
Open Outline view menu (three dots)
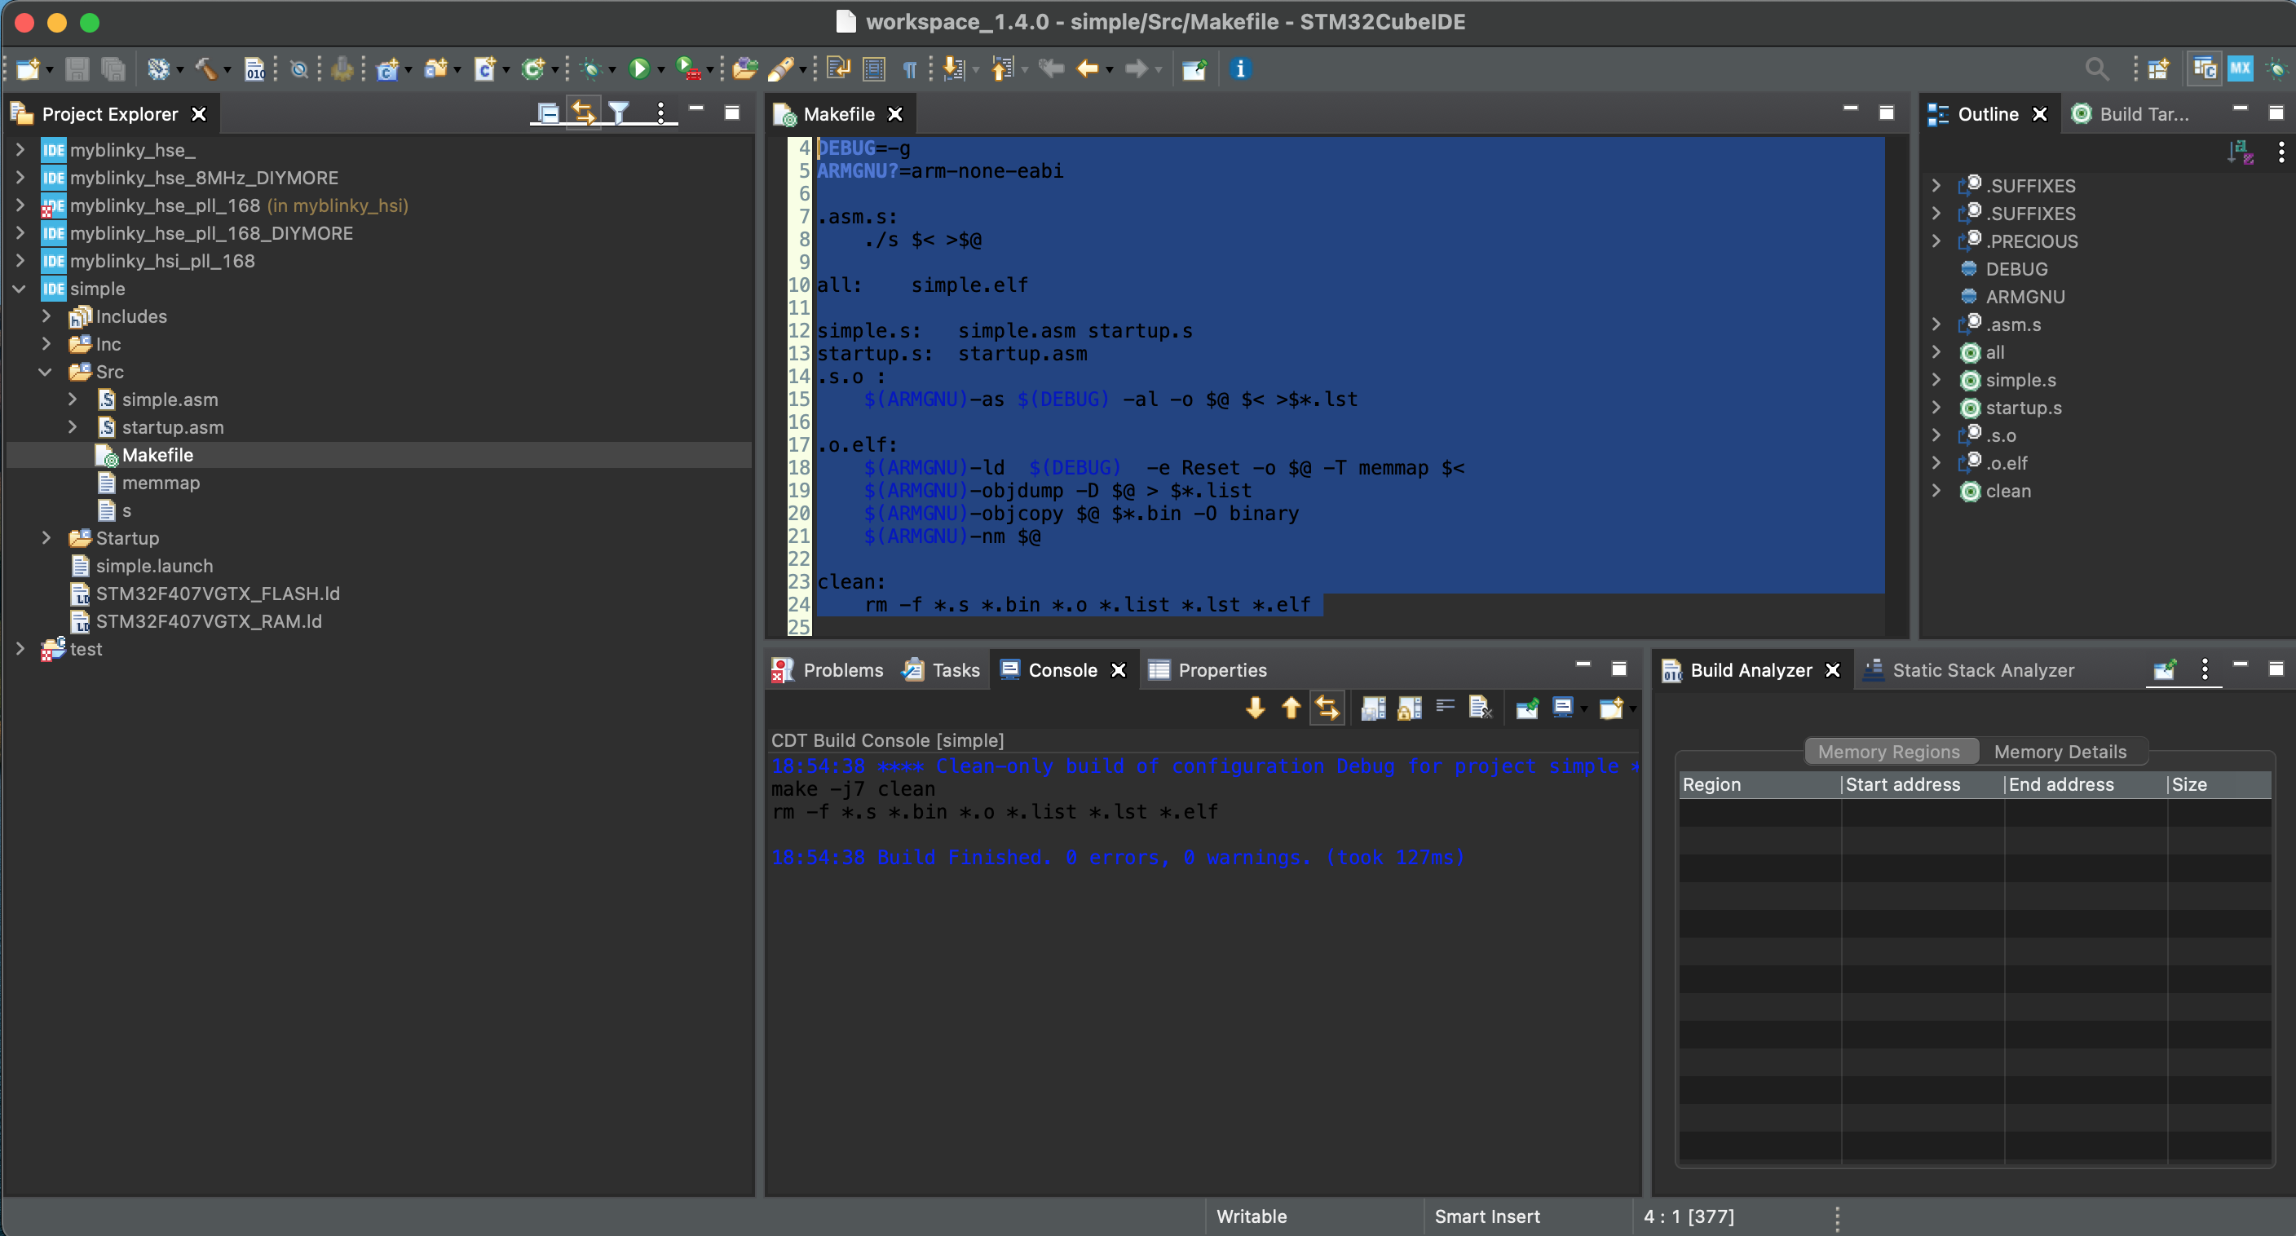point(2281,152)
